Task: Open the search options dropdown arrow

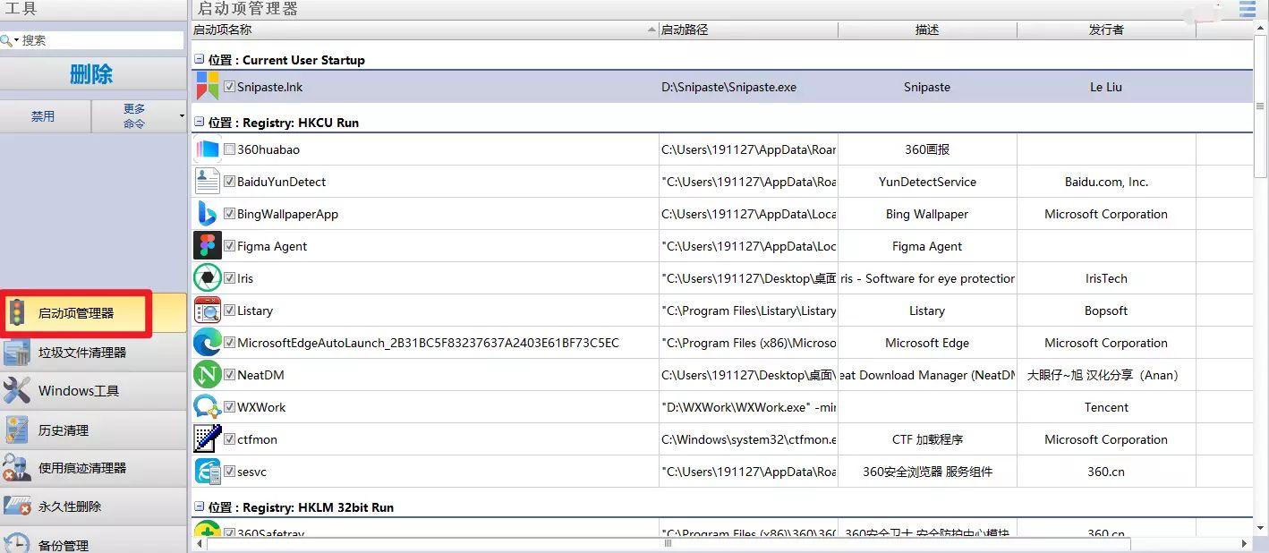Action: [x=16, y=41]
